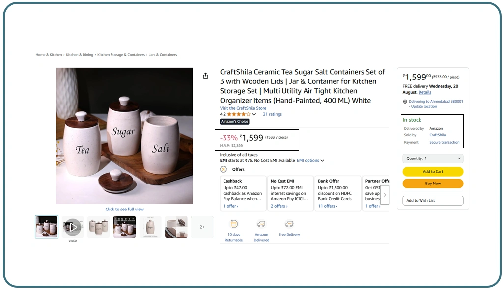Expand the 2+ extra images tile

coord(202,226)
